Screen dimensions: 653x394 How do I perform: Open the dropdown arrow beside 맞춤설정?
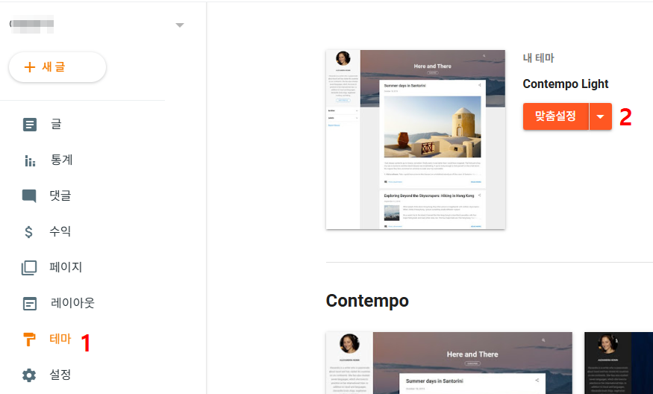pyautogui.click(x=601, y=116)
